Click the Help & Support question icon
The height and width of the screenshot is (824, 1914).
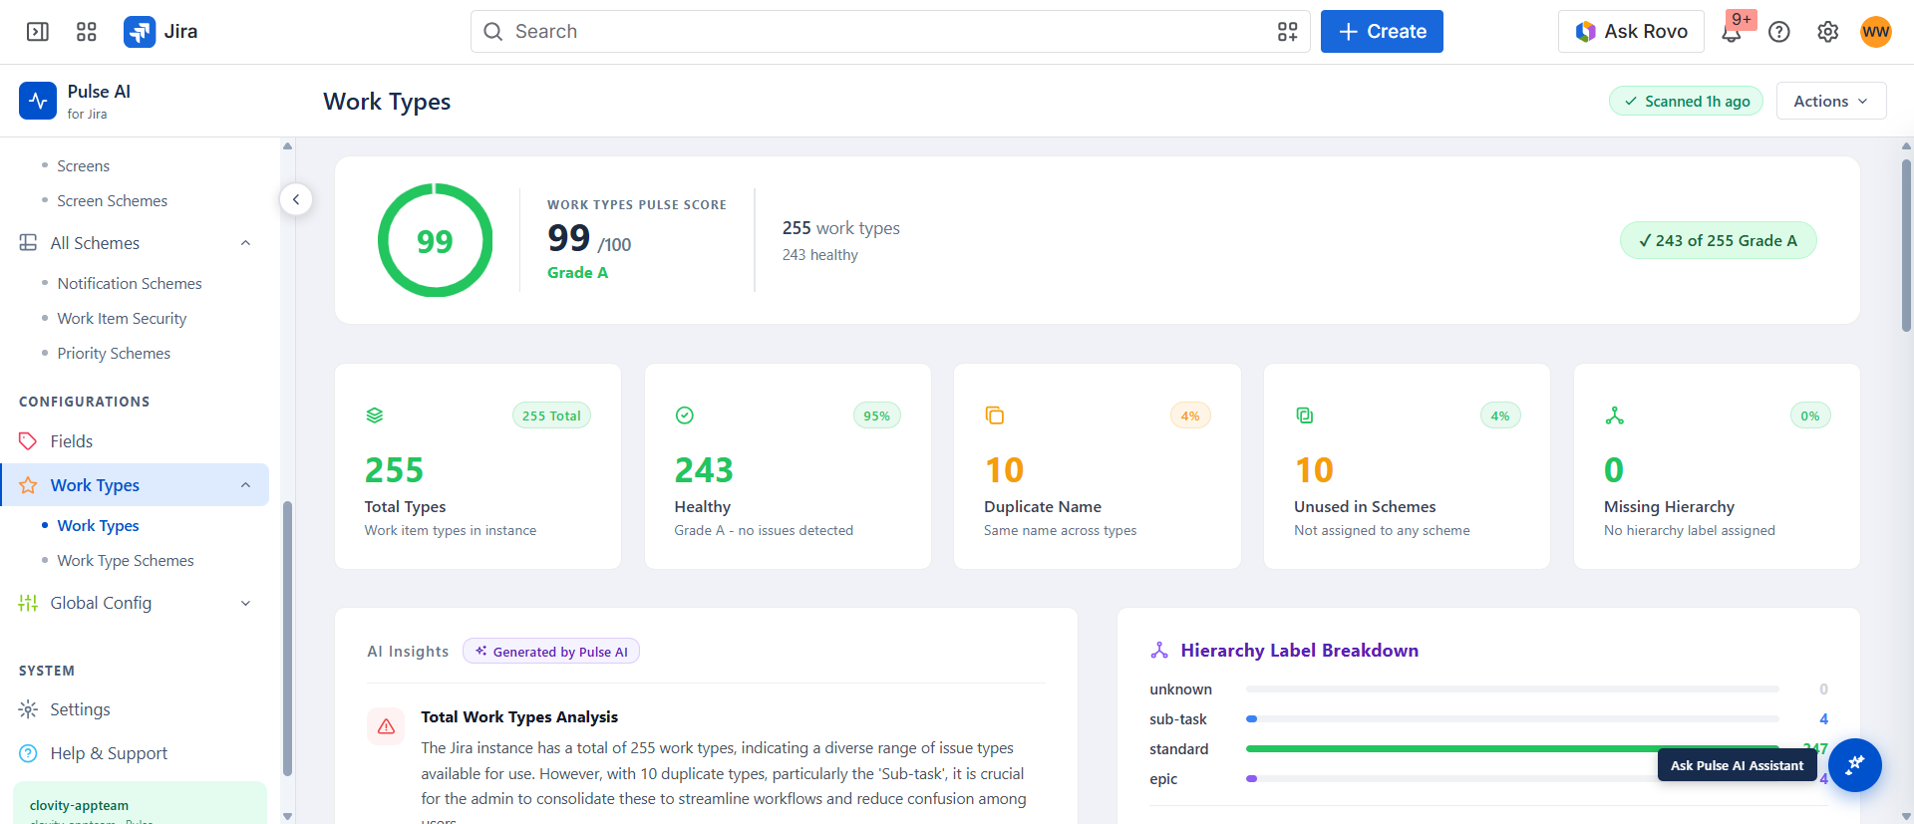point(28,753)
